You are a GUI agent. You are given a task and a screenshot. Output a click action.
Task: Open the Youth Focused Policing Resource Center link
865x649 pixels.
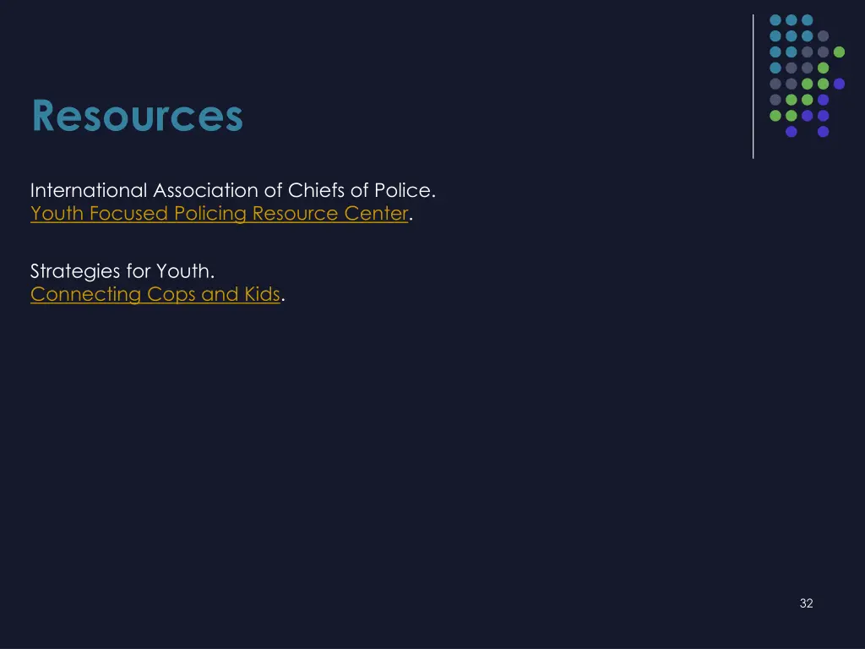pos(219,214)
